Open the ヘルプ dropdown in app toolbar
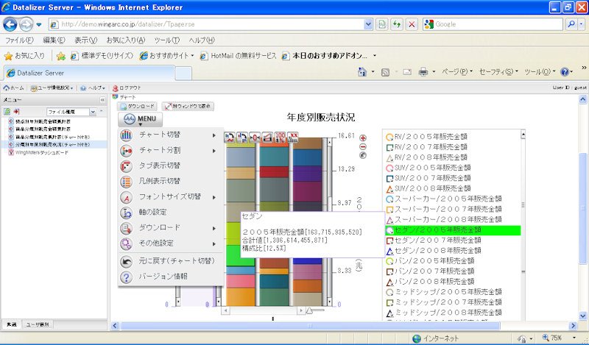This screenshot has height=345, width=589. pyautogui.click(x=93, y=88)
